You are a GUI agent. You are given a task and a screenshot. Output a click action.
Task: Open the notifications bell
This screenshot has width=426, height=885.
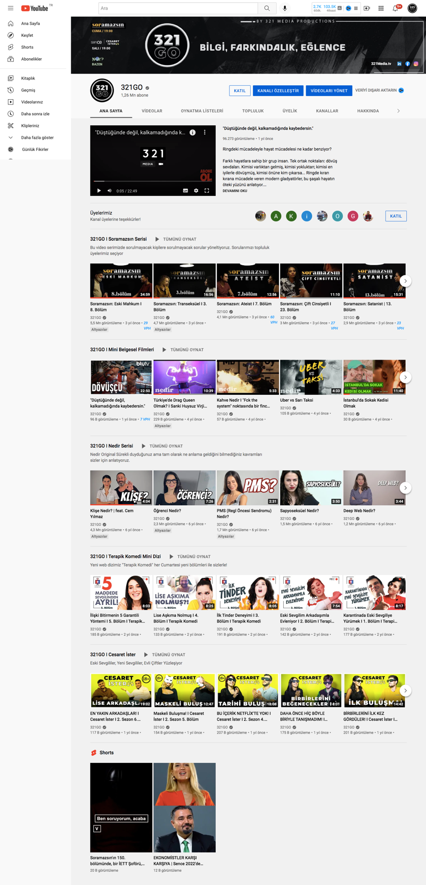395,8
